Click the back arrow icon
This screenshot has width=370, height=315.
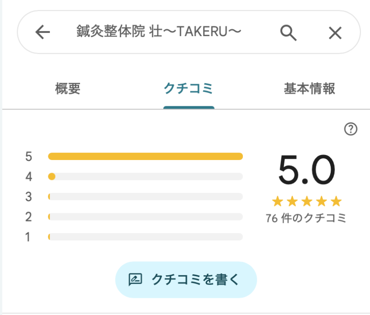point(43,32)
